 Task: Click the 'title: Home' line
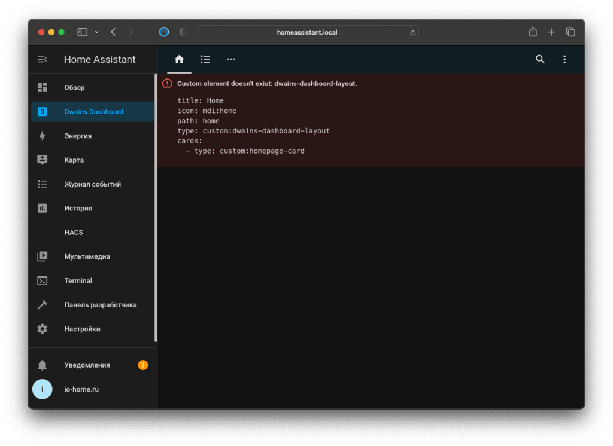(x=201, y=101)
